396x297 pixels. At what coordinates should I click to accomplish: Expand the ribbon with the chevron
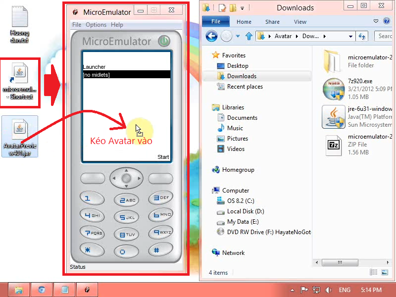pos(376,21)
